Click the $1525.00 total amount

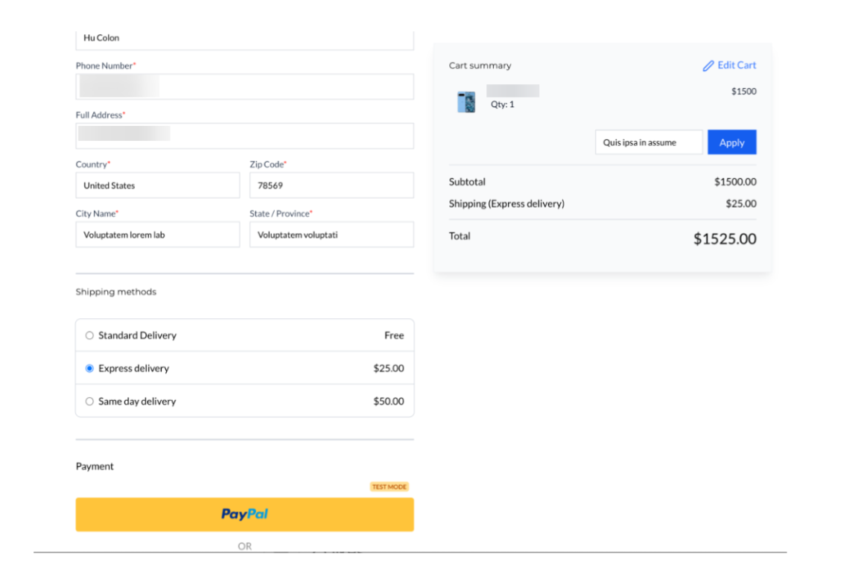724,239
